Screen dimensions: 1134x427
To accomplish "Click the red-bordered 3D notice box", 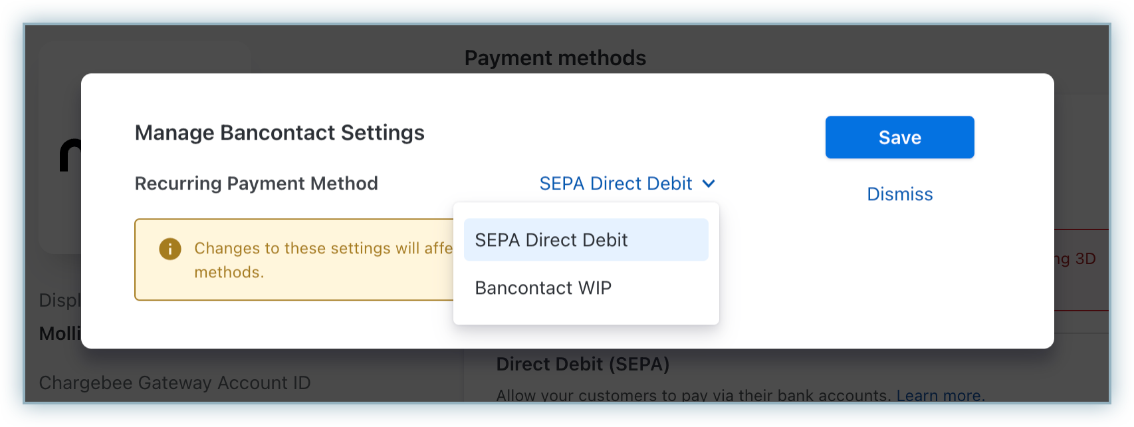I will tap(1076, 269).
